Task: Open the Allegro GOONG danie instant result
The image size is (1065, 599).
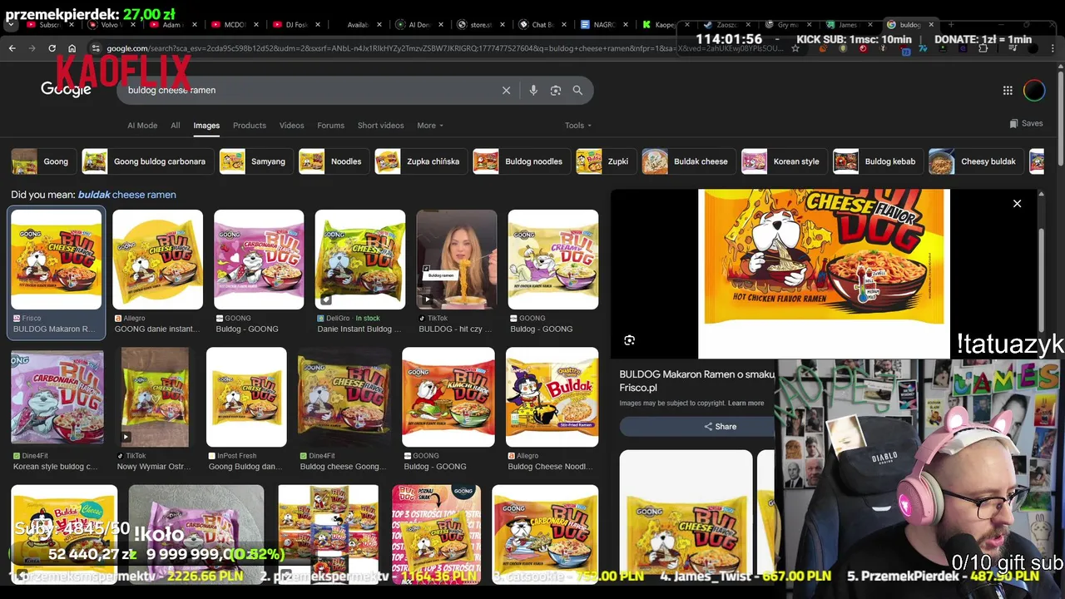Action: 157,274
